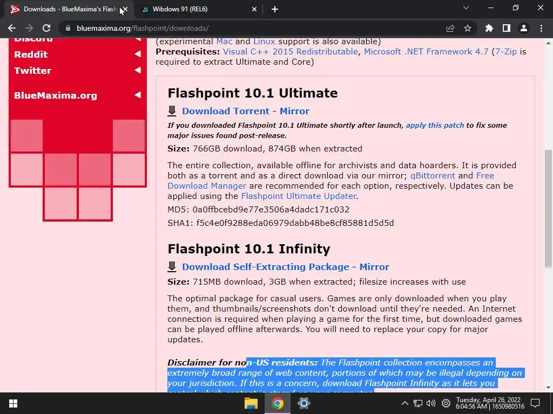Viewport: 553px width, 414px height.
Task: Open the BlueMaxima.org sidebar link
Action: pyautogui.click(x=56, y=95)
